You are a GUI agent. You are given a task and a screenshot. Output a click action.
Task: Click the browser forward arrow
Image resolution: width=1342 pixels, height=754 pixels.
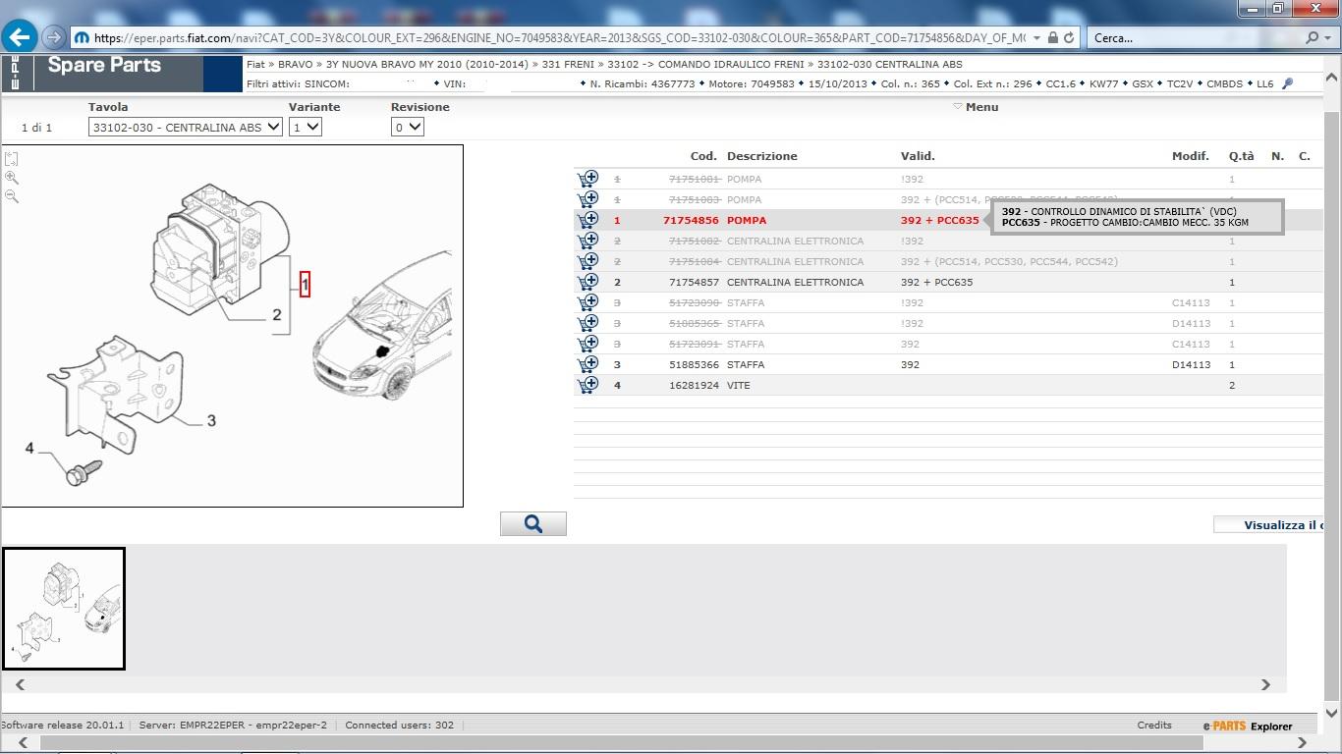(x=54, y=37)
